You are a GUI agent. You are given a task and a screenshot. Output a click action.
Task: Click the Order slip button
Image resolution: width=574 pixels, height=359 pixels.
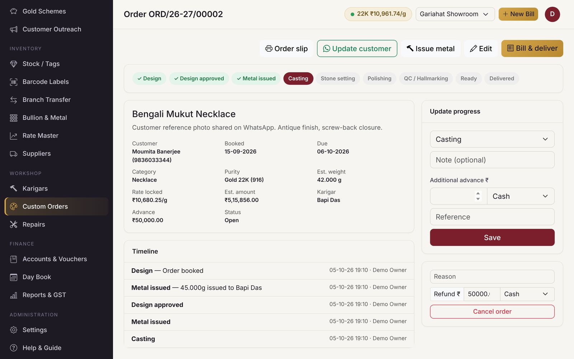point(286,48)
